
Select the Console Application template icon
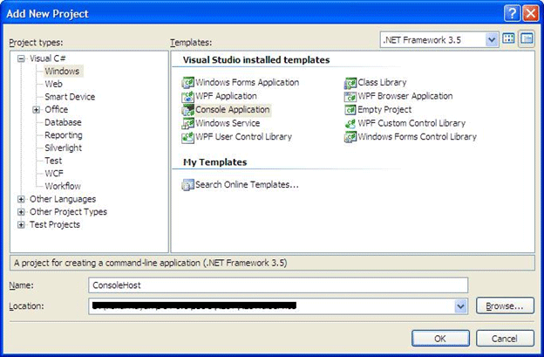[187, 110]
